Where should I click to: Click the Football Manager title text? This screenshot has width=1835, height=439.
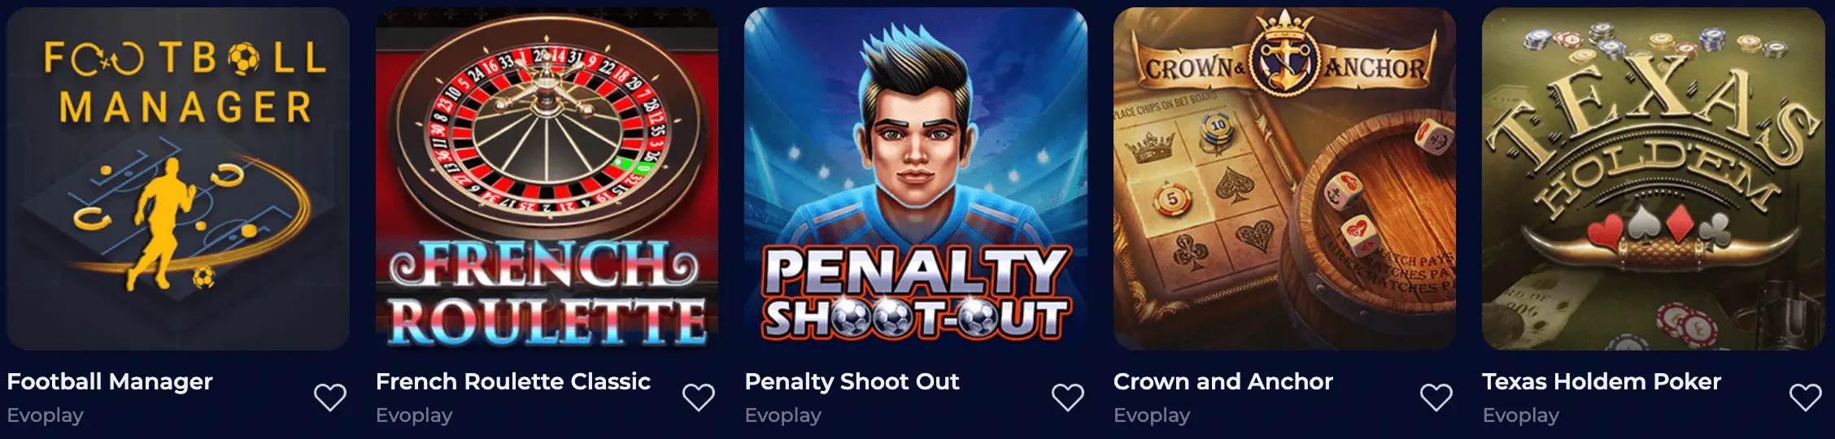click(110, 381)
